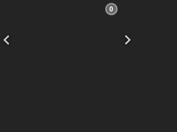Click the zero count indicator

(x=111, y=9)
